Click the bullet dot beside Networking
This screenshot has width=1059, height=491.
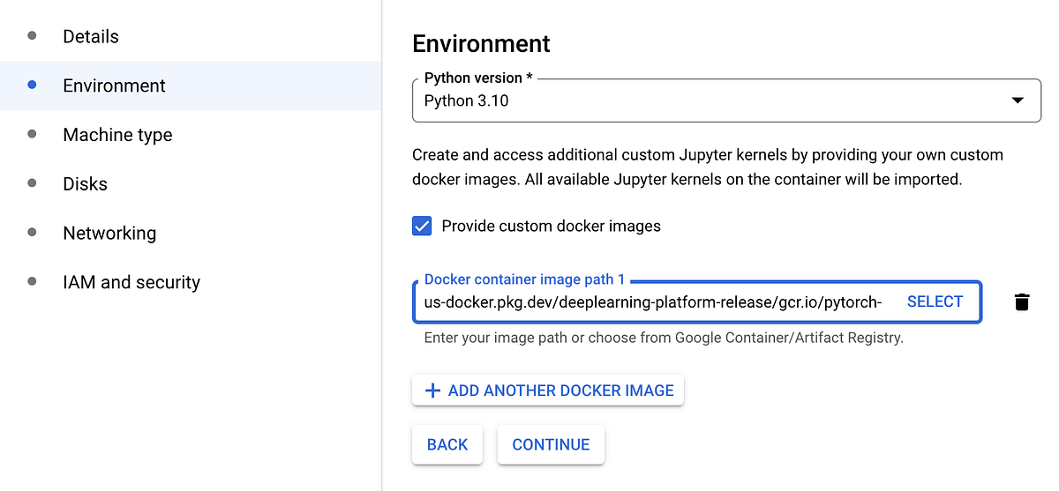(33, 233)
